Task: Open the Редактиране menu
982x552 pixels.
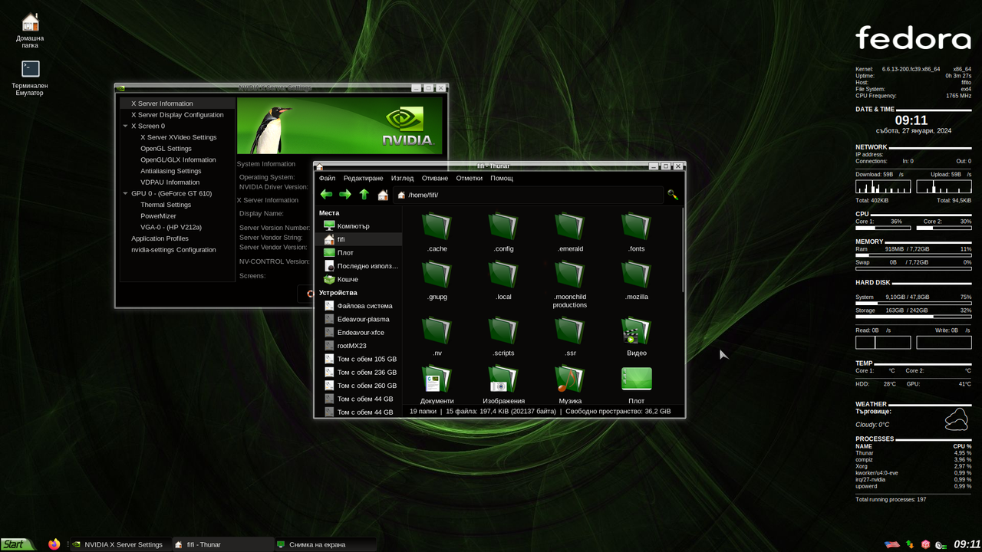Action: click(x=363, y=178)
